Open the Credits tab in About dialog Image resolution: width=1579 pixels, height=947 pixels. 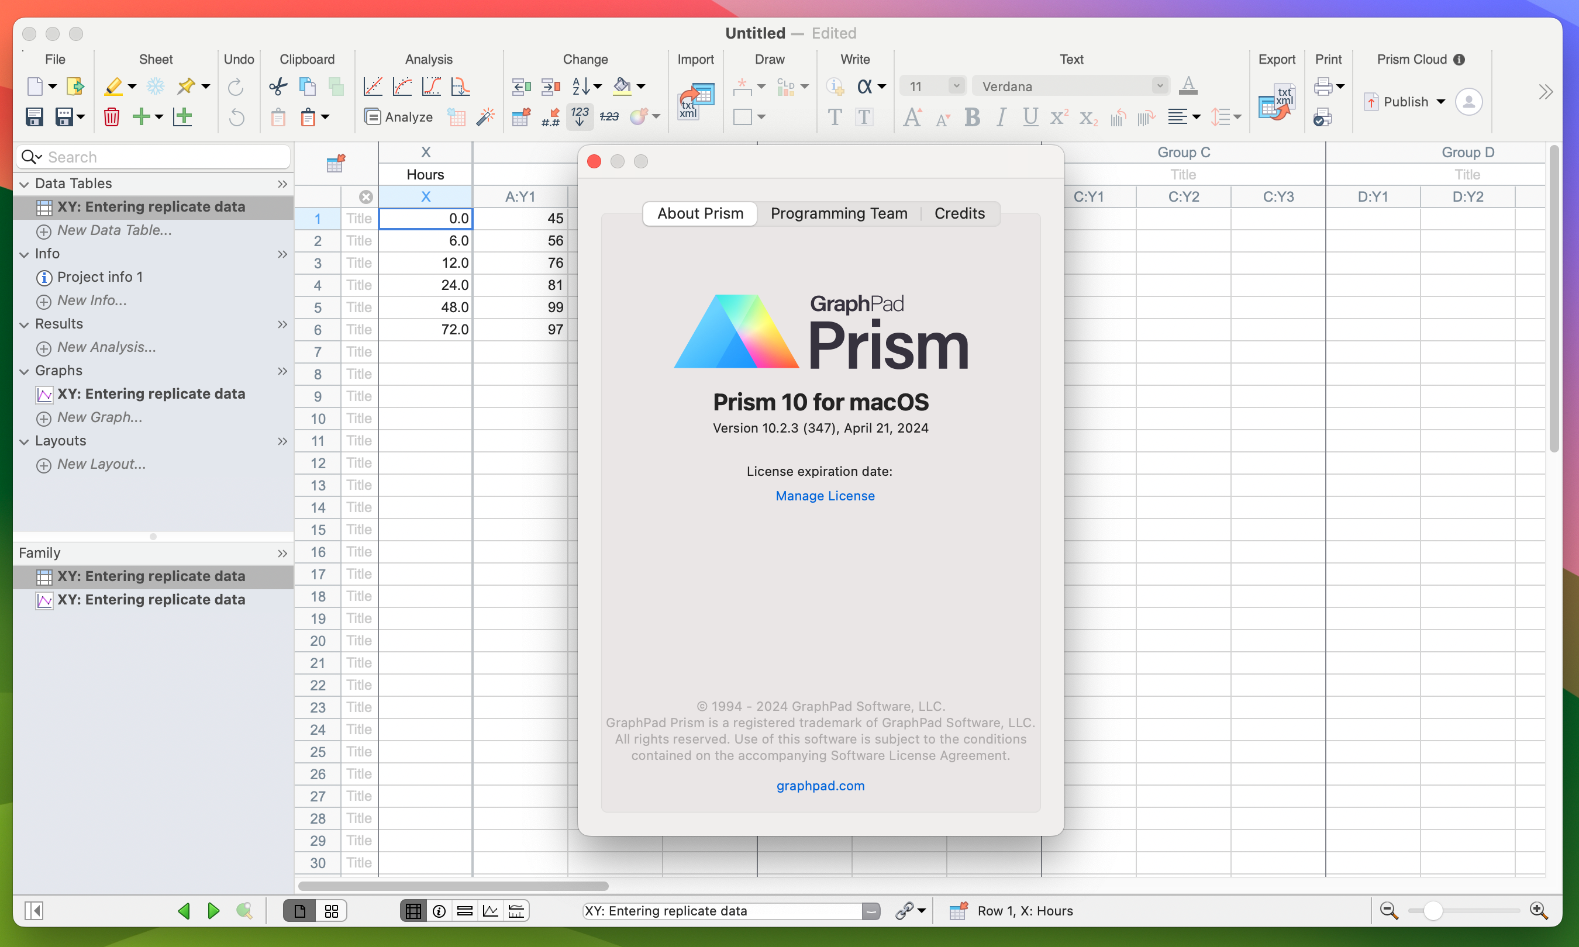pyautogui.click(x=959, y=213)
